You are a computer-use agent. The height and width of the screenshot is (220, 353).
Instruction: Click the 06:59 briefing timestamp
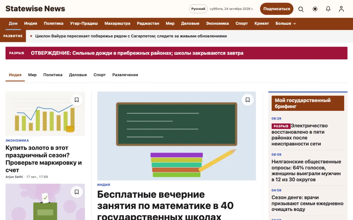[276, 155]
